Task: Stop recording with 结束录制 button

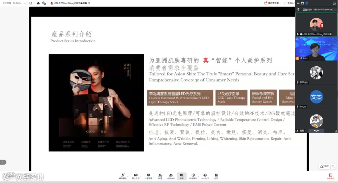Action: click(193, 176)
